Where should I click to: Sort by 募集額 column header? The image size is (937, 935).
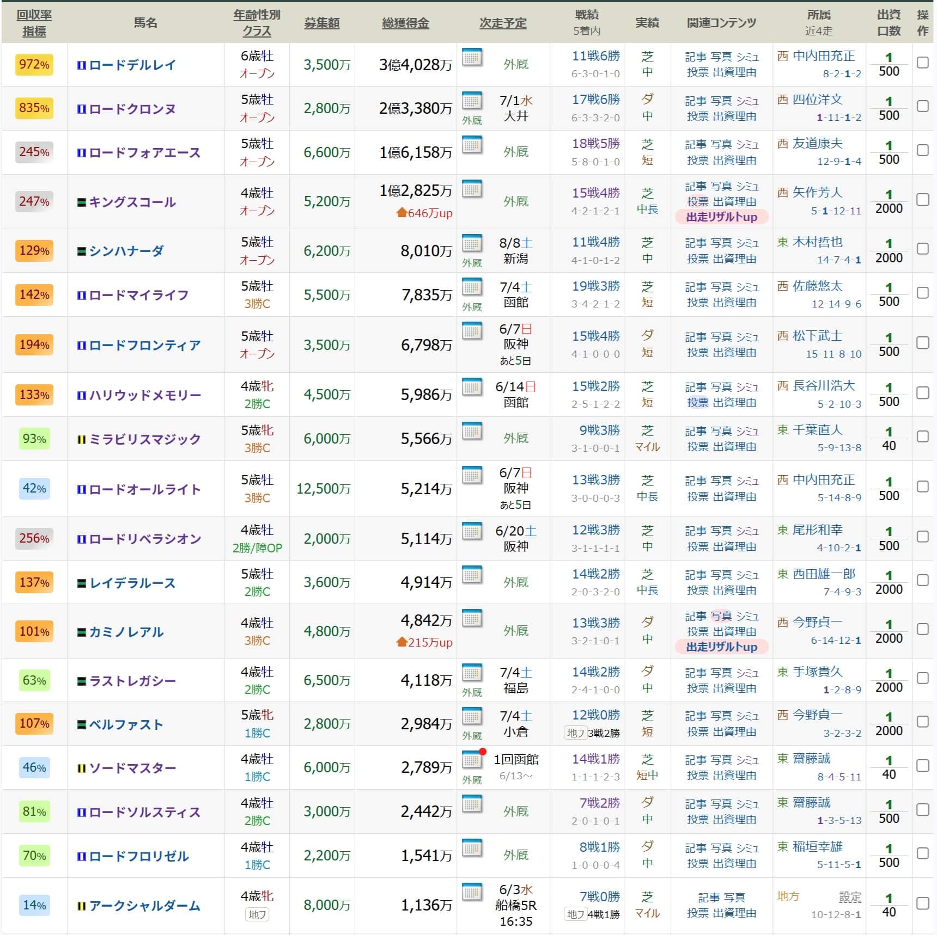point(322,23)
